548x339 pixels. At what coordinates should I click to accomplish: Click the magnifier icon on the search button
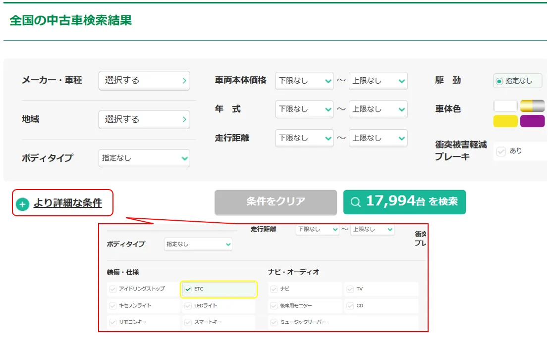point(355,202)
